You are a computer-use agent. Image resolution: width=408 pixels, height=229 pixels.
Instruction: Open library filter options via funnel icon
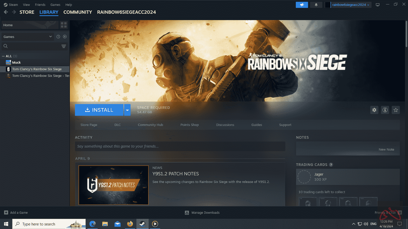click(63, 46)
